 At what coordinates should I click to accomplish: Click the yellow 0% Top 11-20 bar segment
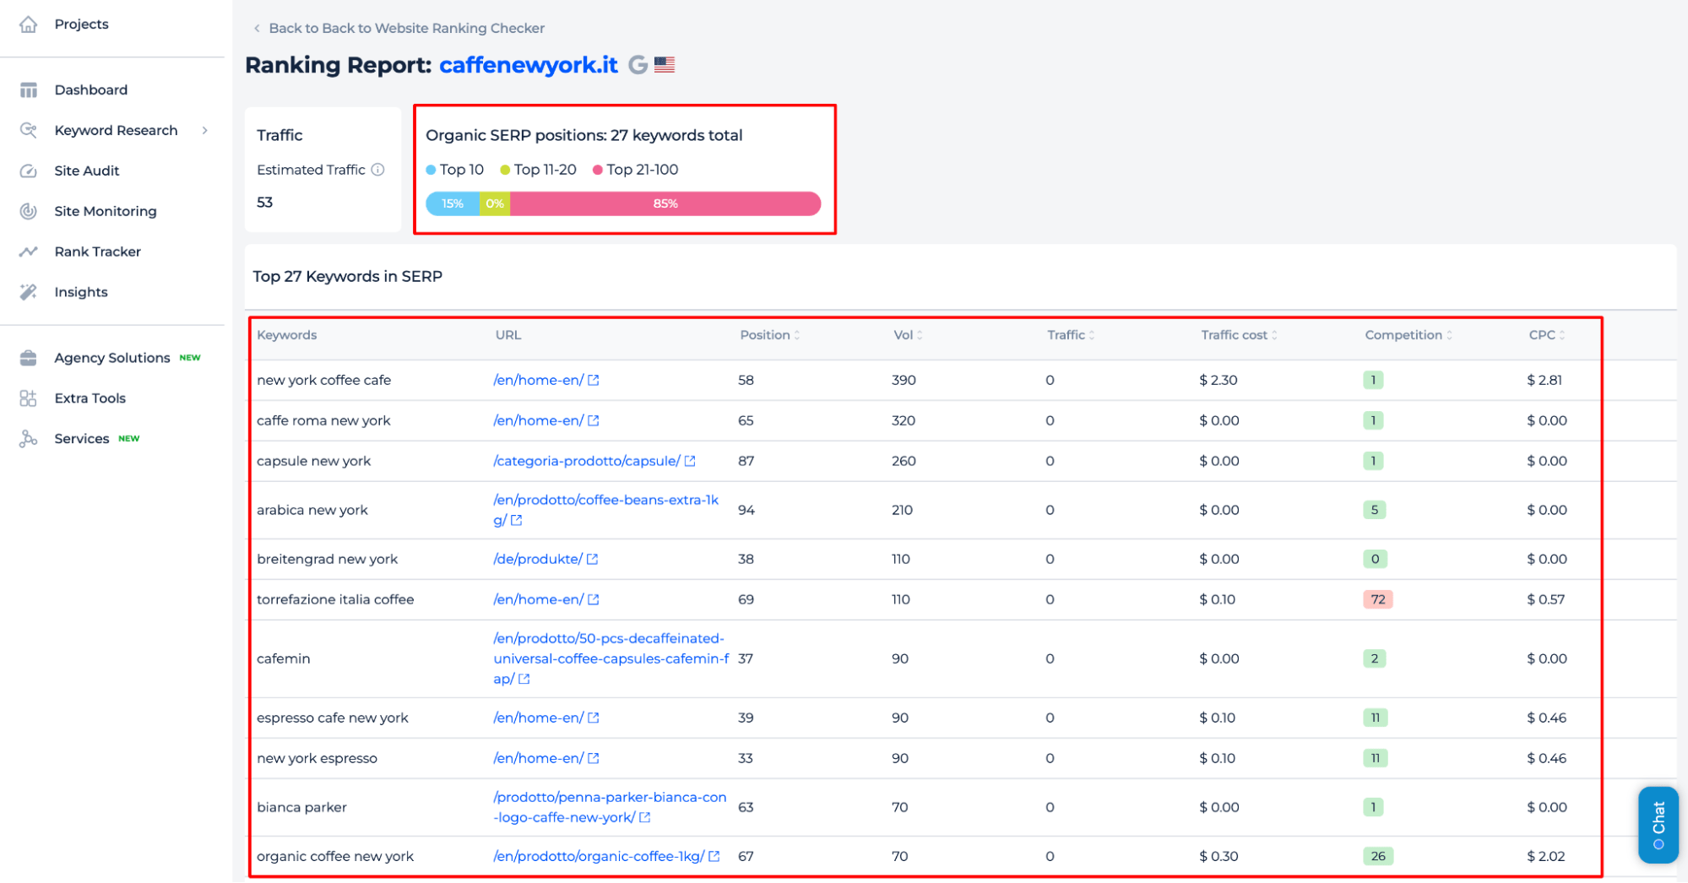(x=495, y=203)
